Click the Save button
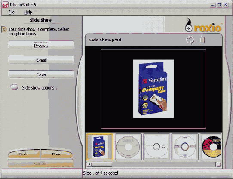 pyautogui.click(x=41, y=74)
